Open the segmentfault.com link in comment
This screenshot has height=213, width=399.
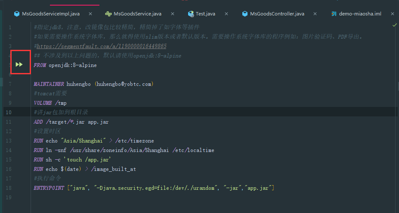[102, 46]
